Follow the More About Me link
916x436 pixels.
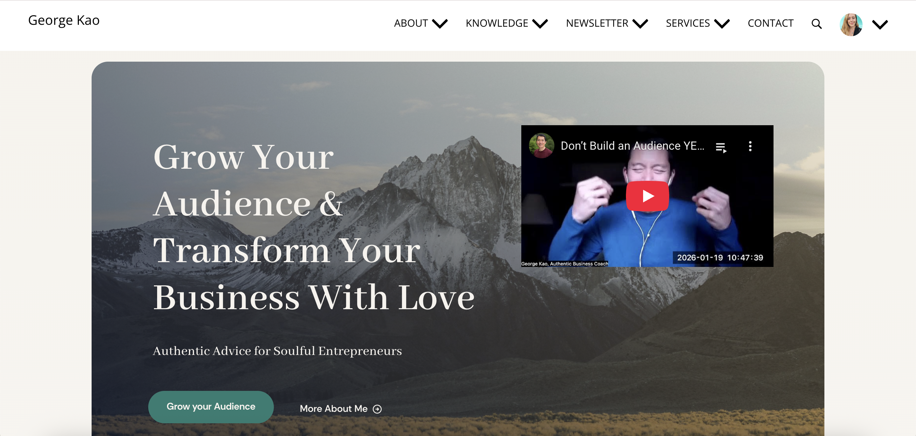coord(333,409)
